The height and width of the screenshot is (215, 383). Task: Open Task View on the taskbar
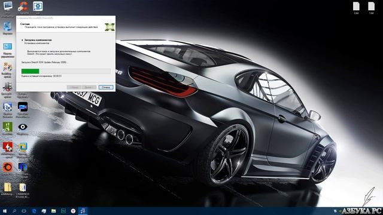(24, 211)
